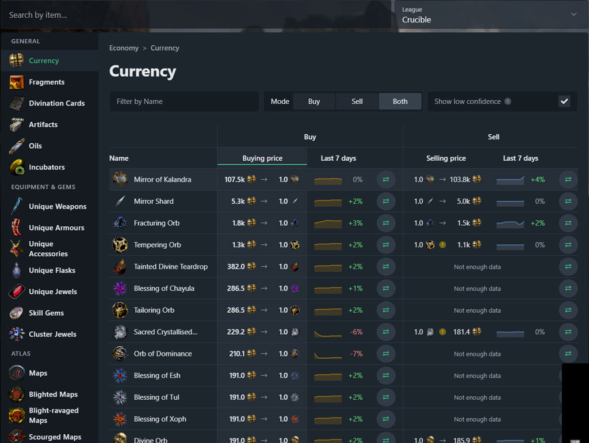This screenshot has height=443, width=589.
Task: Sort by Buying price column header
Action: [262, 158]
